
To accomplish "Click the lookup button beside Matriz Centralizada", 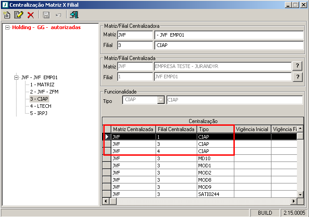I will point(297,66).
